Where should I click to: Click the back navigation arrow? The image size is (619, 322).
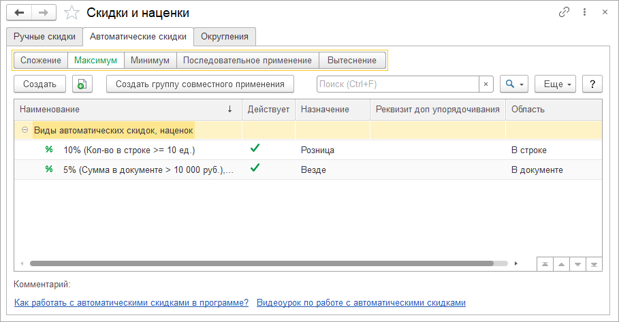point(18,13)
